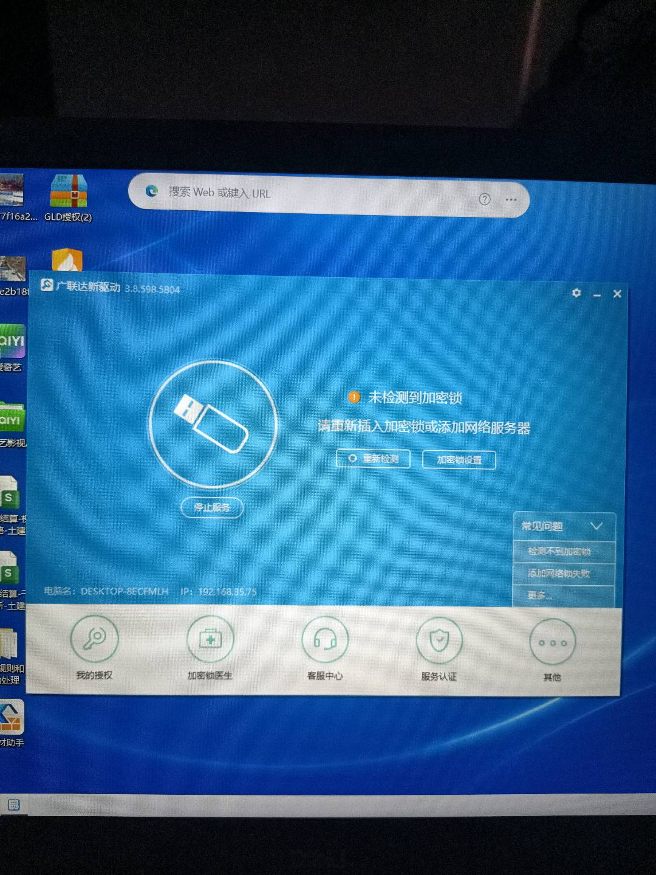Image resolution: width=656 pixels, height=875 pixels.
Task: Collapse the 常见问题 dropdown
Action: [x=596, y=526]
